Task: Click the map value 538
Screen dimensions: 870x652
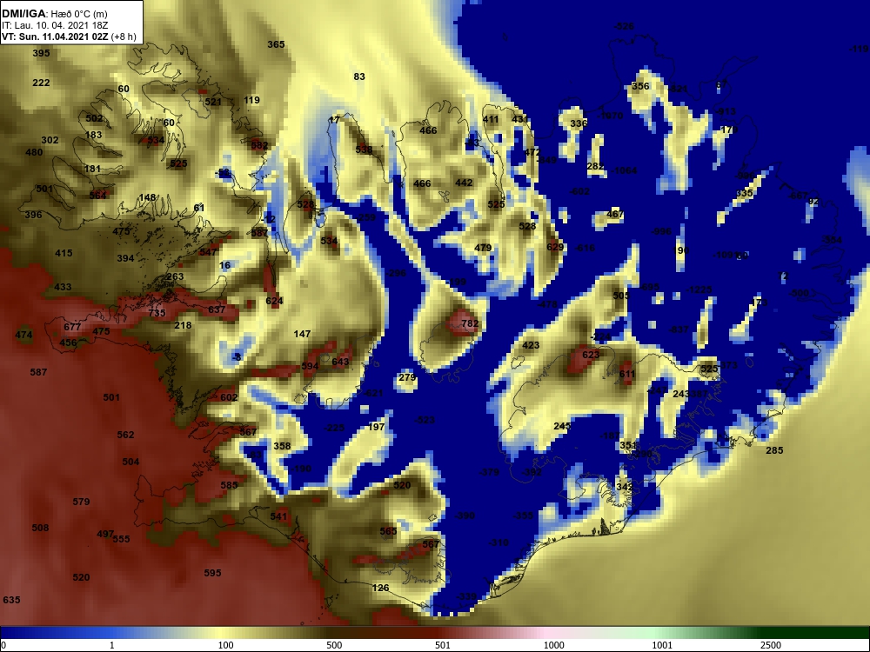Action: tap(364, 150)
